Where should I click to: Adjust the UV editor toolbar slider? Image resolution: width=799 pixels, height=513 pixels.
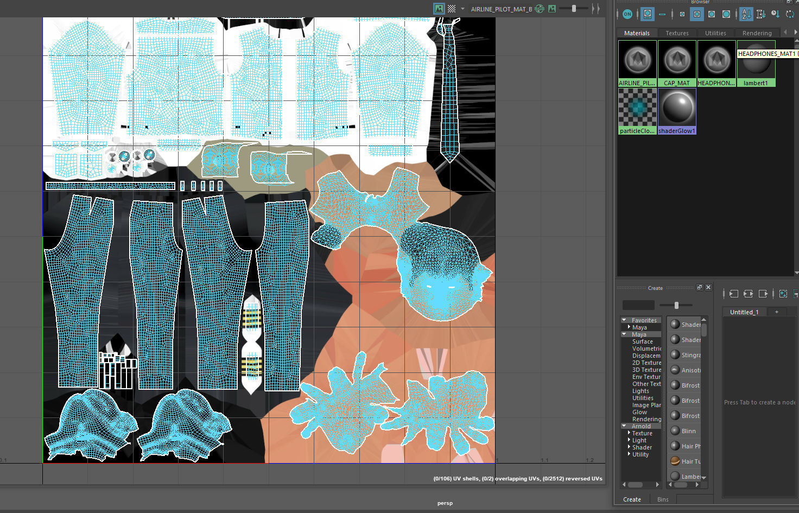tap(574, 9)
